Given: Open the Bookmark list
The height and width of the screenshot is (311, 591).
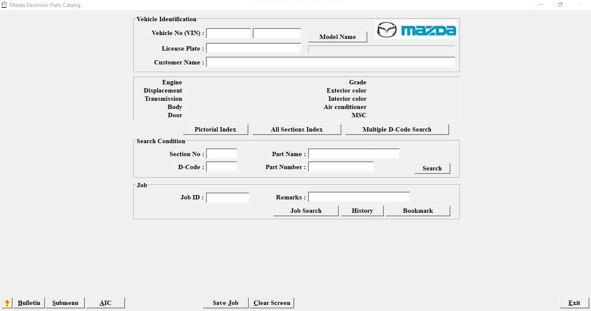Looking at the screenshot, I should (x=418, y=211).
